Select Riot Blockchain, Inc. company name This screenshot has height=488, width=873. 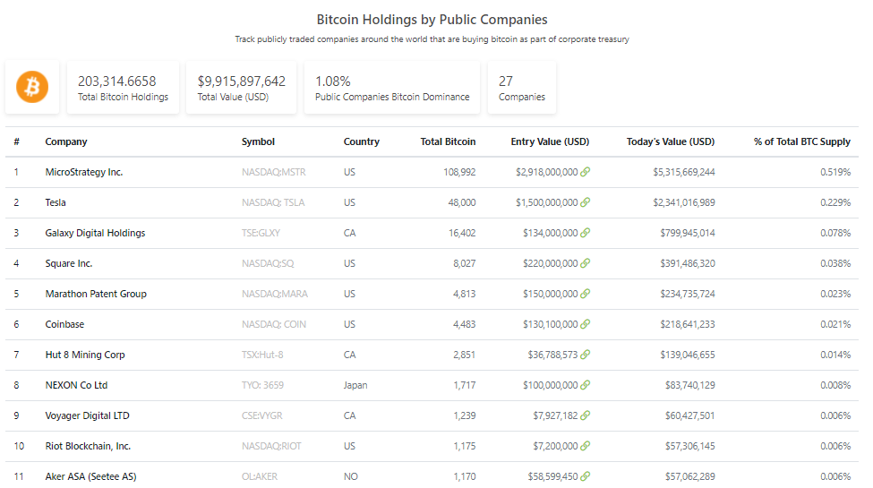tap(88, 446)
